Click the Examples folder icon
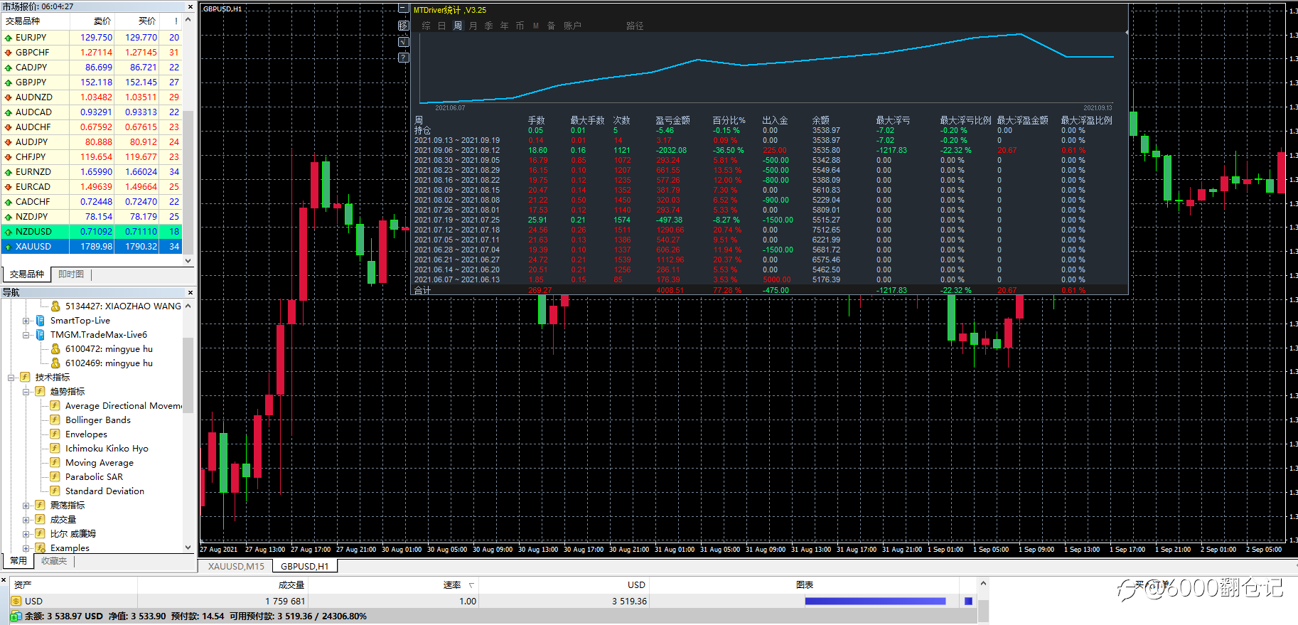 click(40, 548)
